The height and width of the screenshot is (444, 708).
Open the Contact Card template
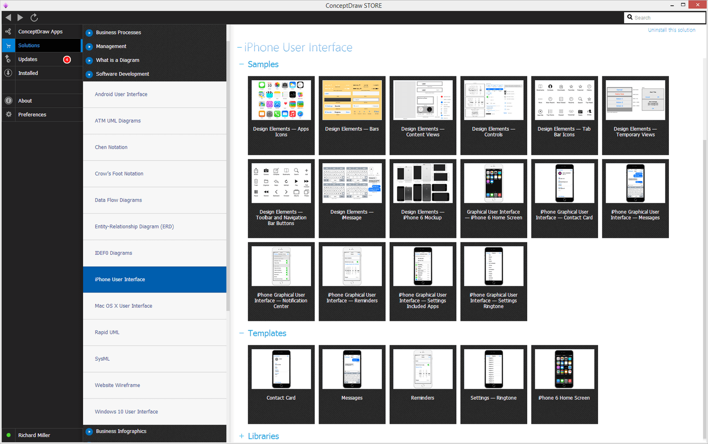tap(281, 384)
